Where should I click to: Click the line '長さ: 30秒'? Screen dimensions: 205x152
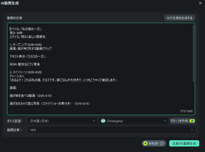[16, 33]
